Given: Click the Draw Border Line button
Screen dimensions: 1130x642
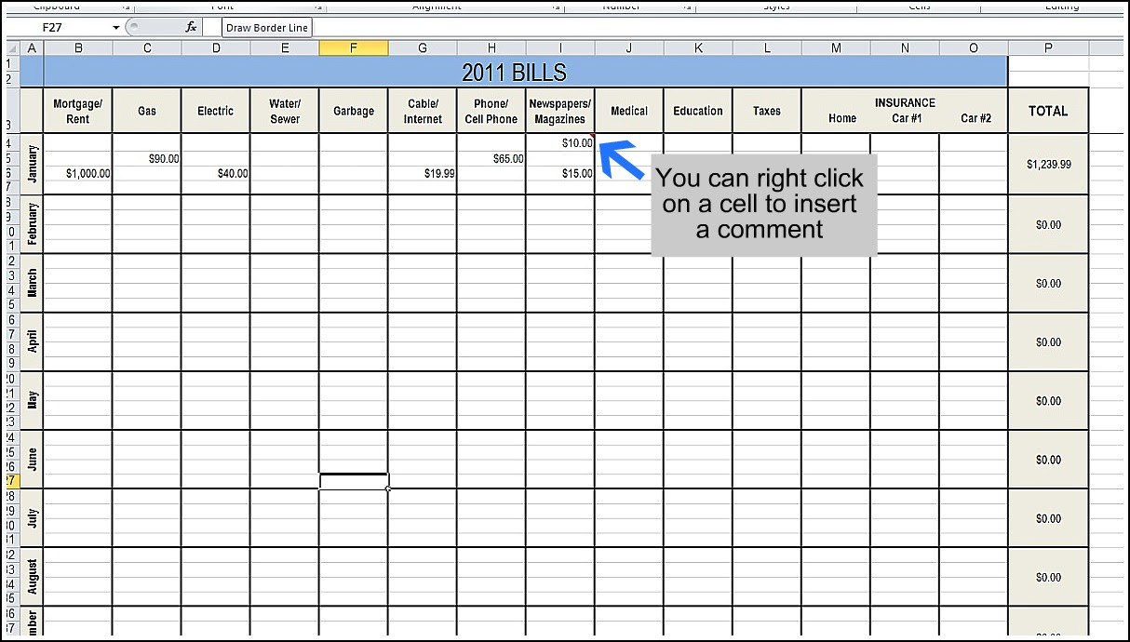Looking at the screenshot, I should (266, 26).
